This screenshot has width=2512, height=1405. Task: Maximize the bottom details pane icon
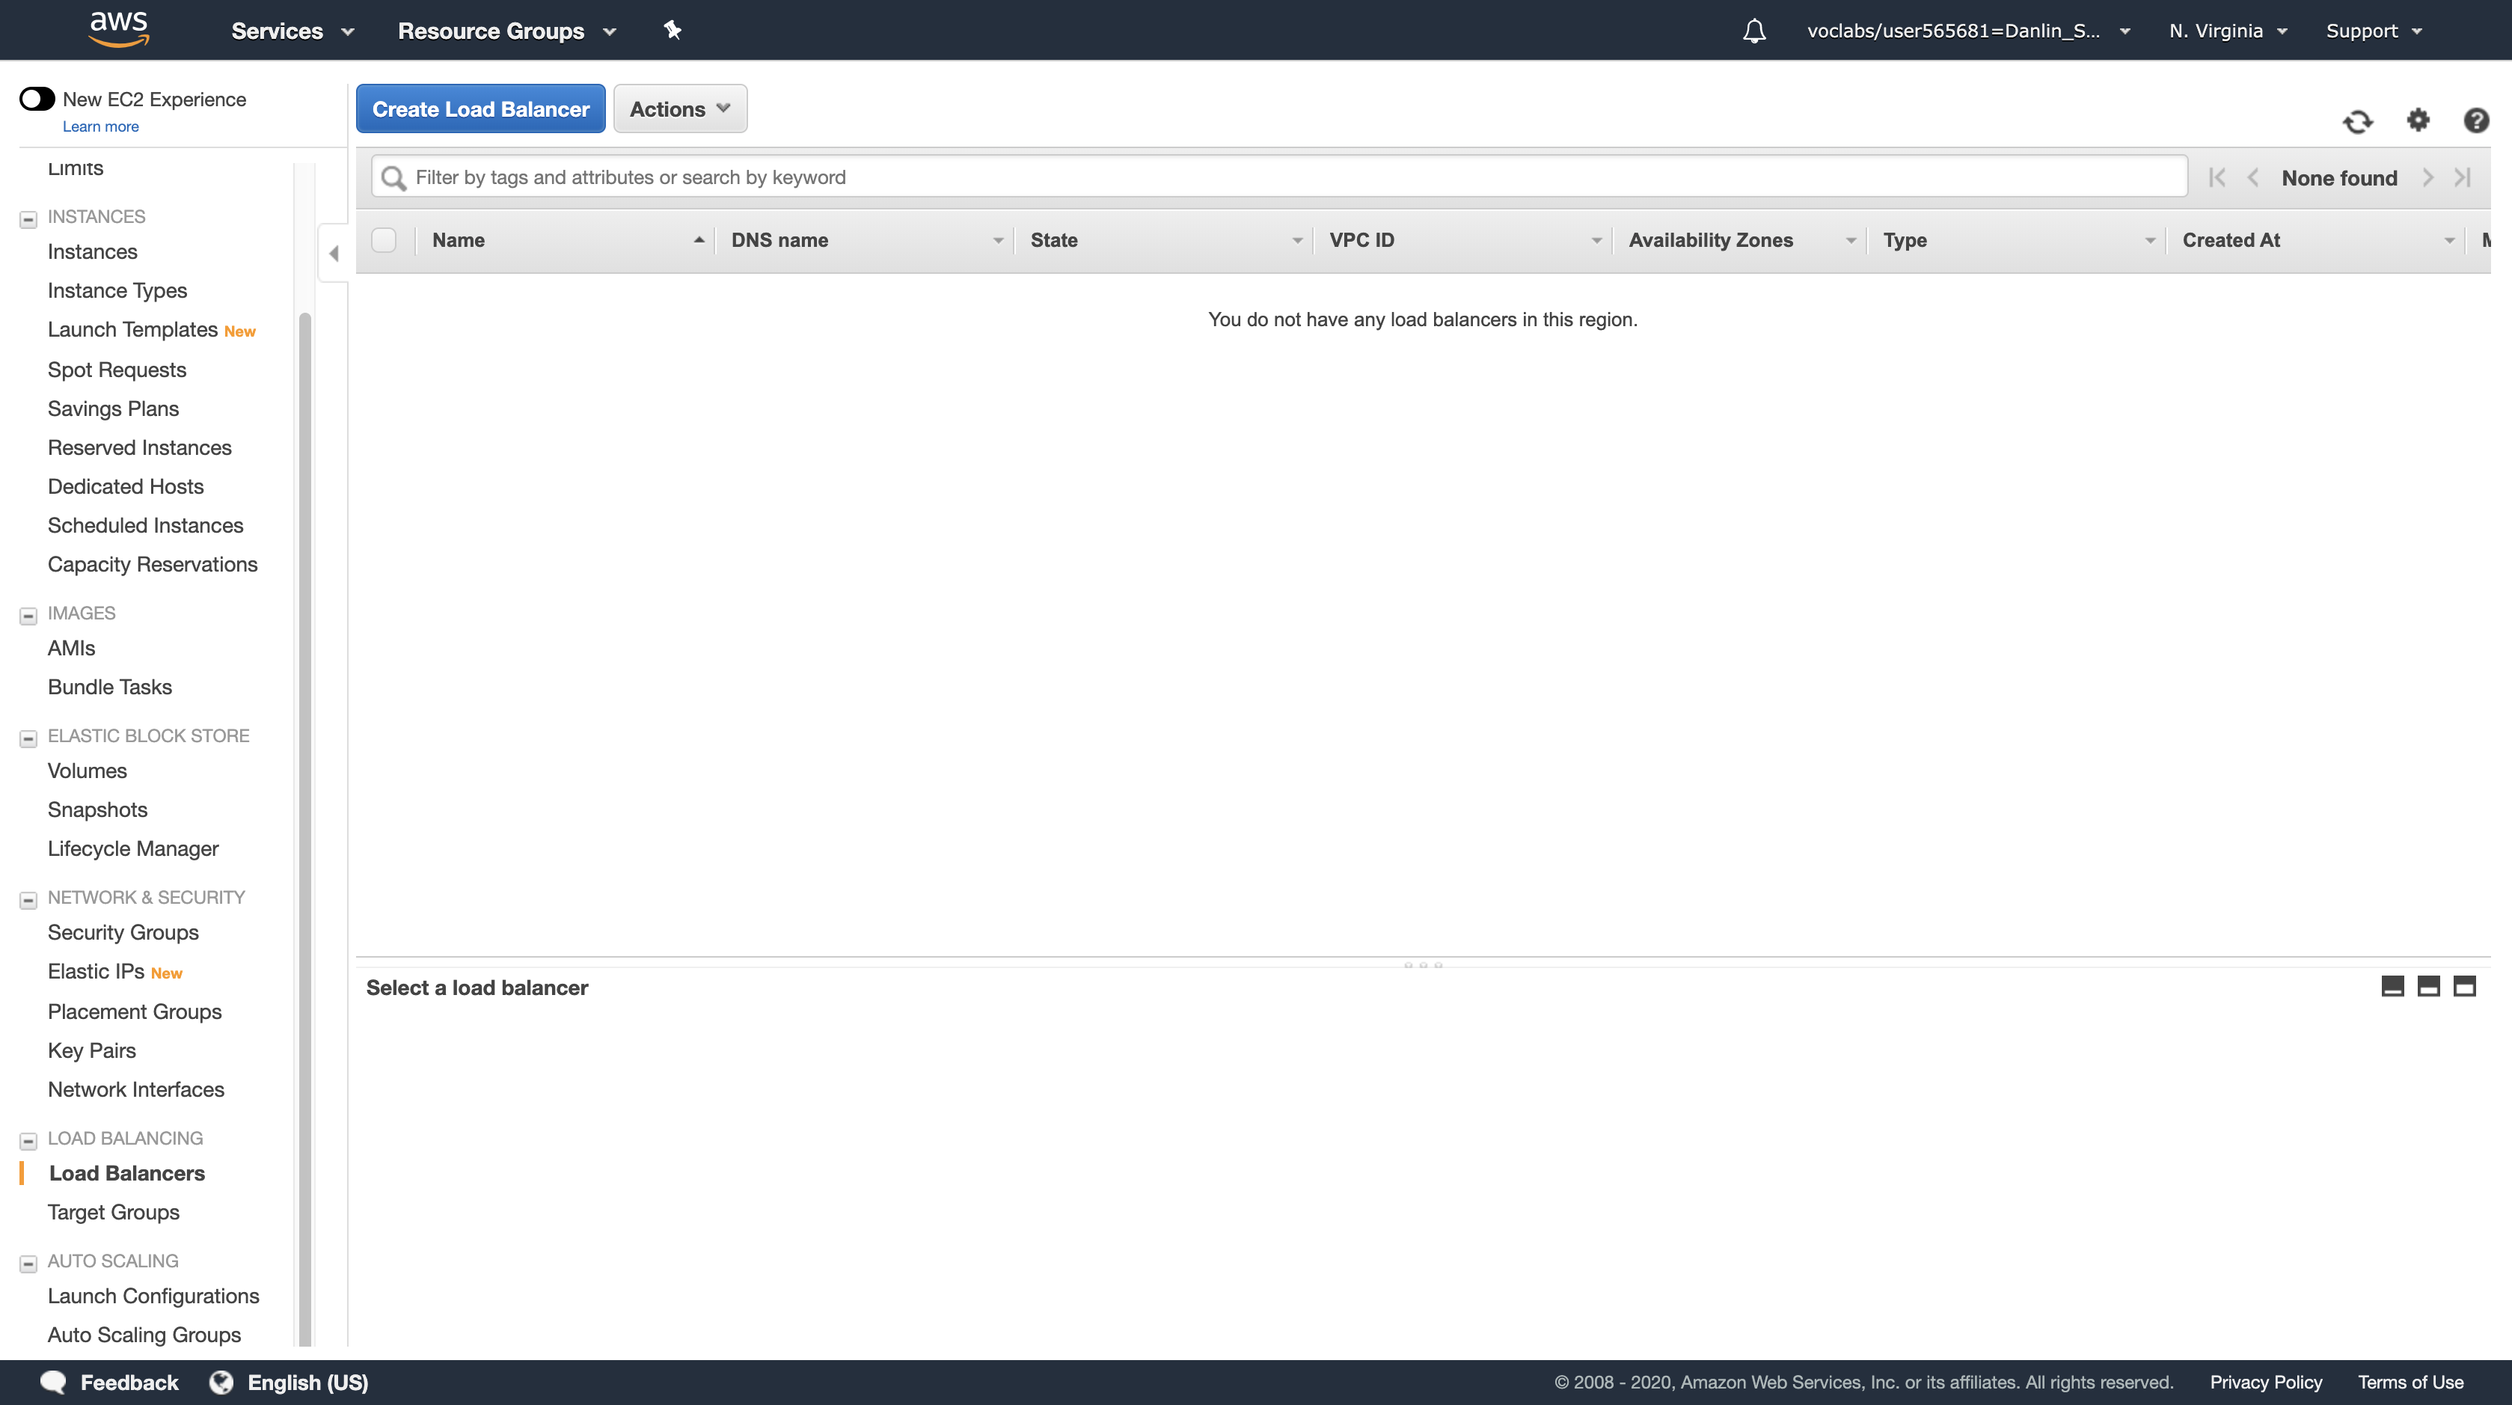point(2464,987)
